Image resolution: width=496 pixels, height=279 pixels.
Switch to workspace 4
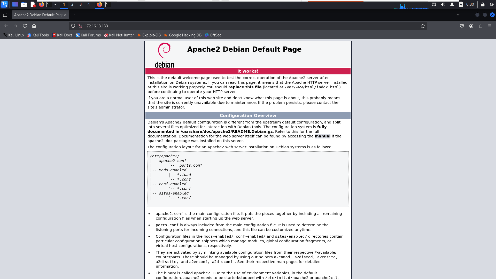(x=89, y=4)
